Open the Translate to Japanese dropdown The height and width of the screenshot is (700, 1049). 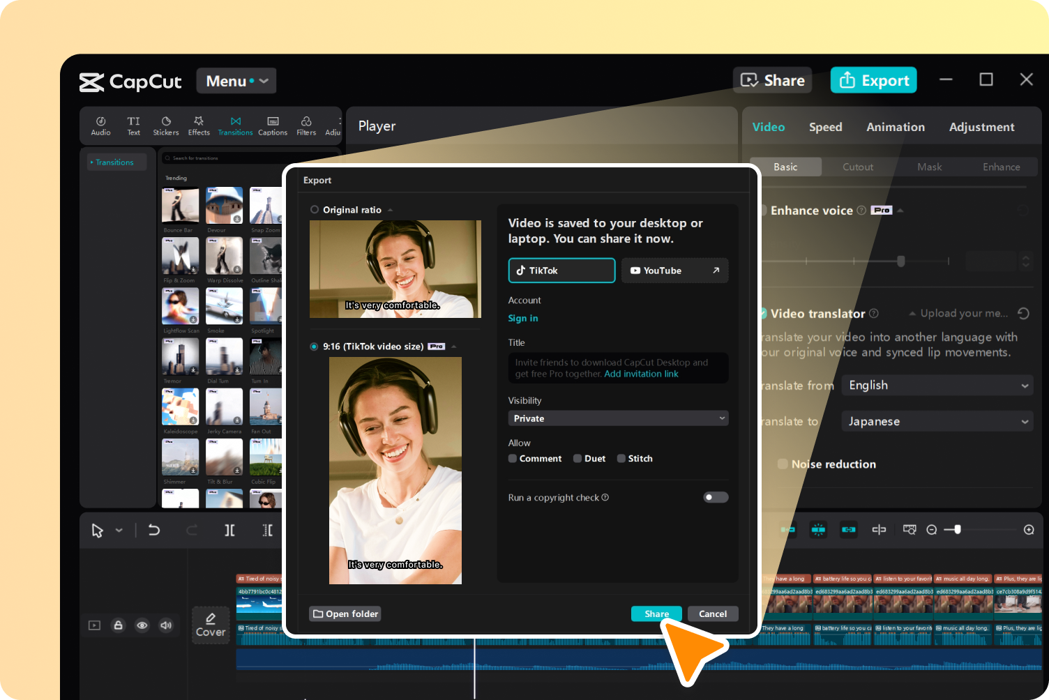937,421
